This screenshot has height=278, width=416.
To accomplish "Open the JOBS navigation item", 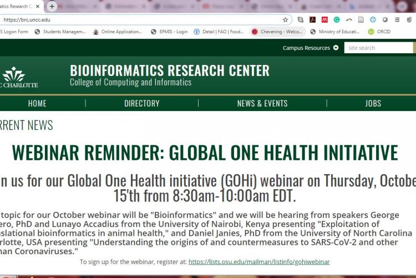I will coord(373,103).
